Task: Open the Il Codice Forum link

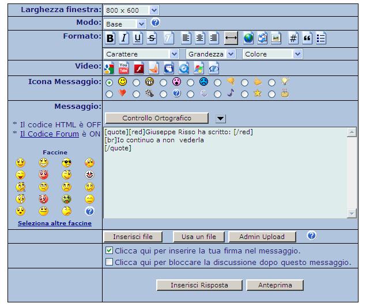Action: point(50,134)
